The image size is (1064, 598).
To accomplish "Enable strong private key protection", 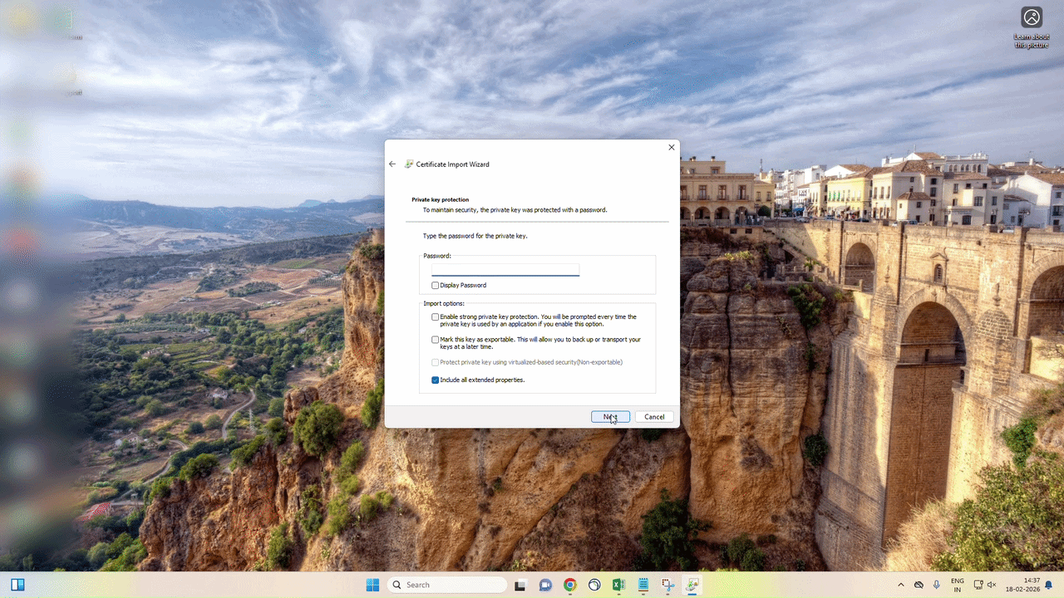I will [435, 316].
